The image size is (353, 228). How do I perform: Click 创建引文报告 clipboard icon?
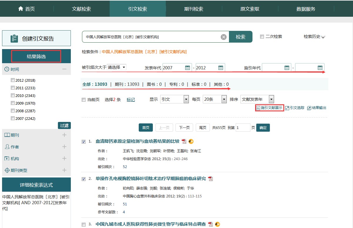coord(14,38)
